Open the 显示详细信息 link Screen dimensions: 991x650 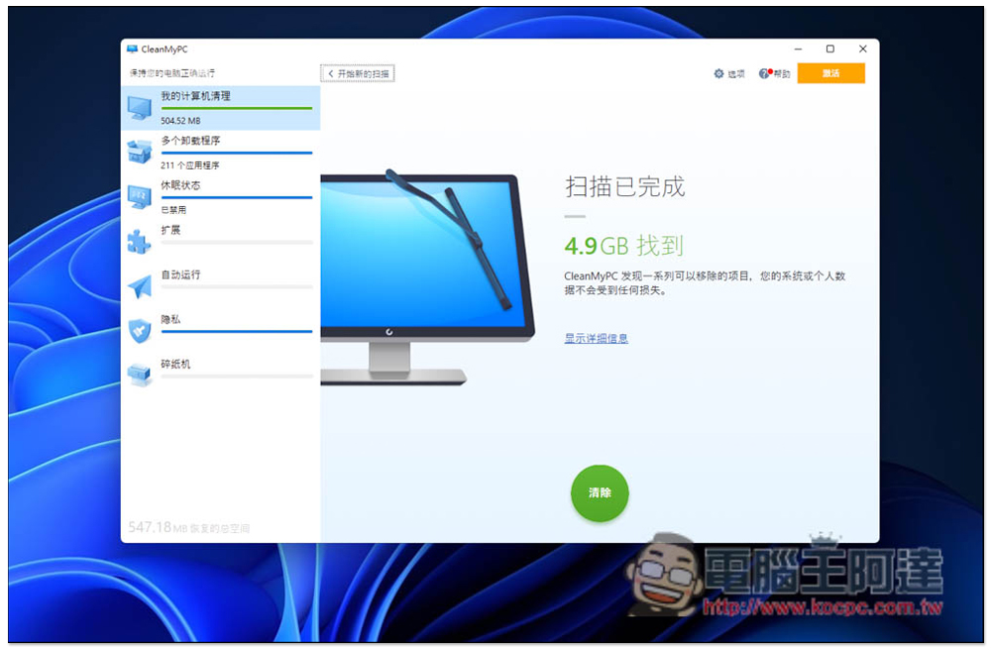(596, 339)
